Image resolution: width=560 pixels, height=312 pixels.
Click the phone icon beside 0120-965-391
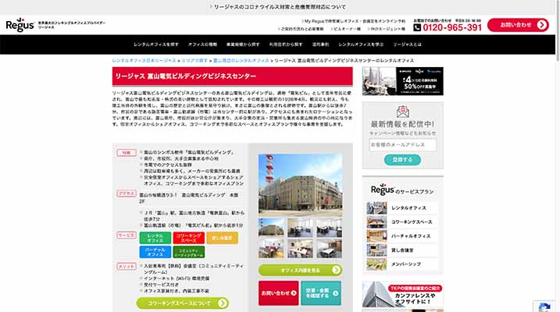pos(417,27)
